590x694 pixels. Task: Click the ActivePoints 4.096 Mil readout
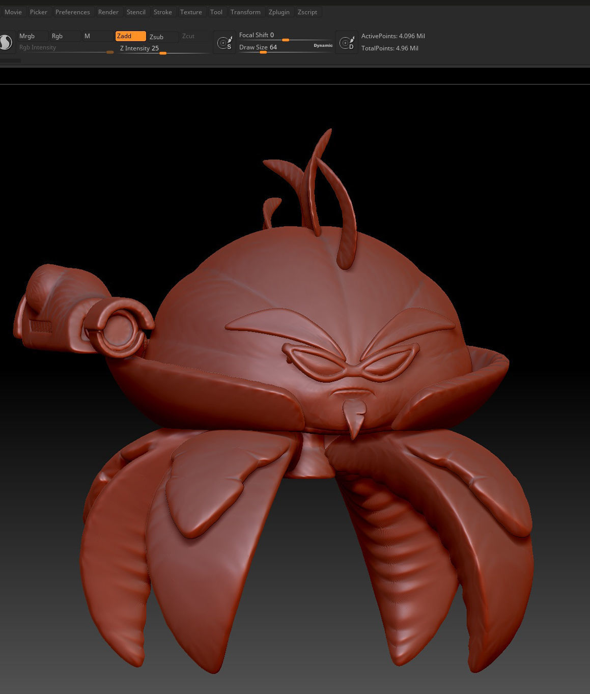tap(393, 36)
